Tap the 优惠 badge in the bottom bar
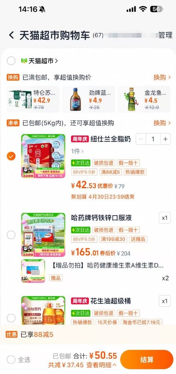176x374 pixels. pos(12,334)
